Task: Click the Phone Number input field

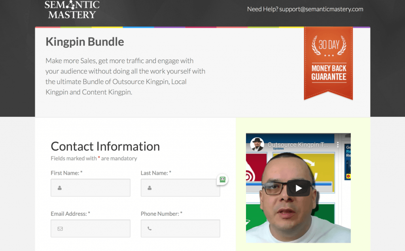Action: pos(180,229)
